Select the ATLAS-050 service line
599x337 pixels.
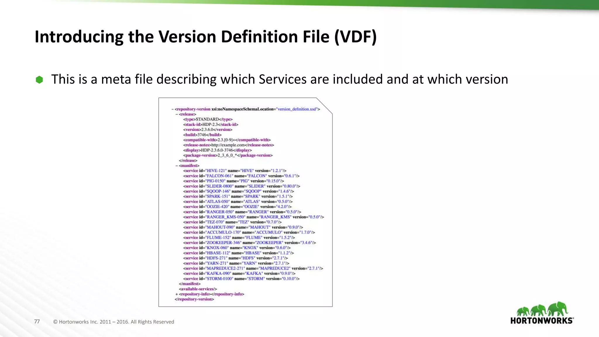click(x=238, y=202)
